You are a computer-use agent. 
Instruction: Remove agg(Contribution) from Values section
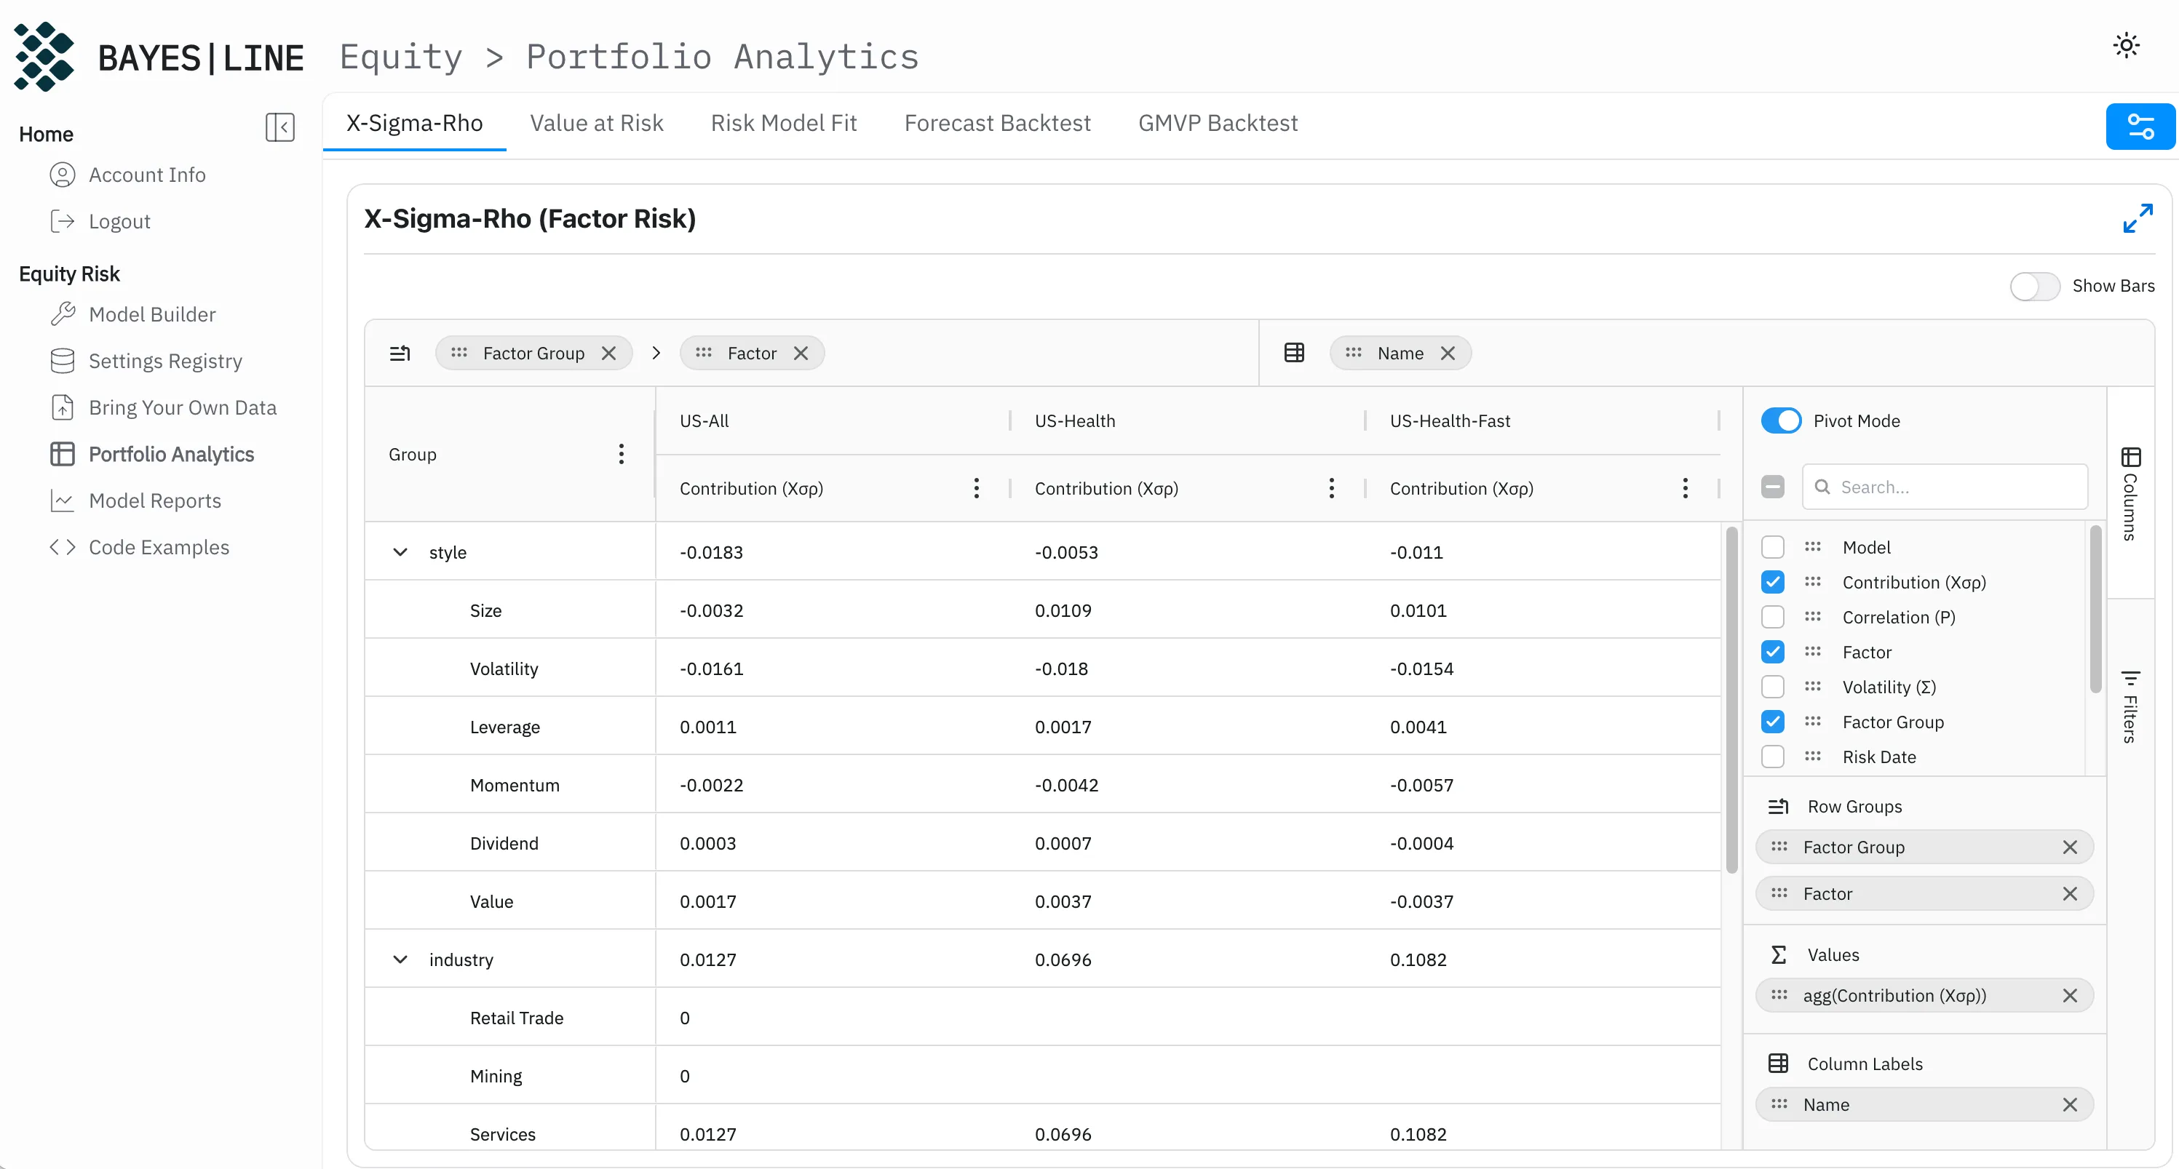[2069, 996]
